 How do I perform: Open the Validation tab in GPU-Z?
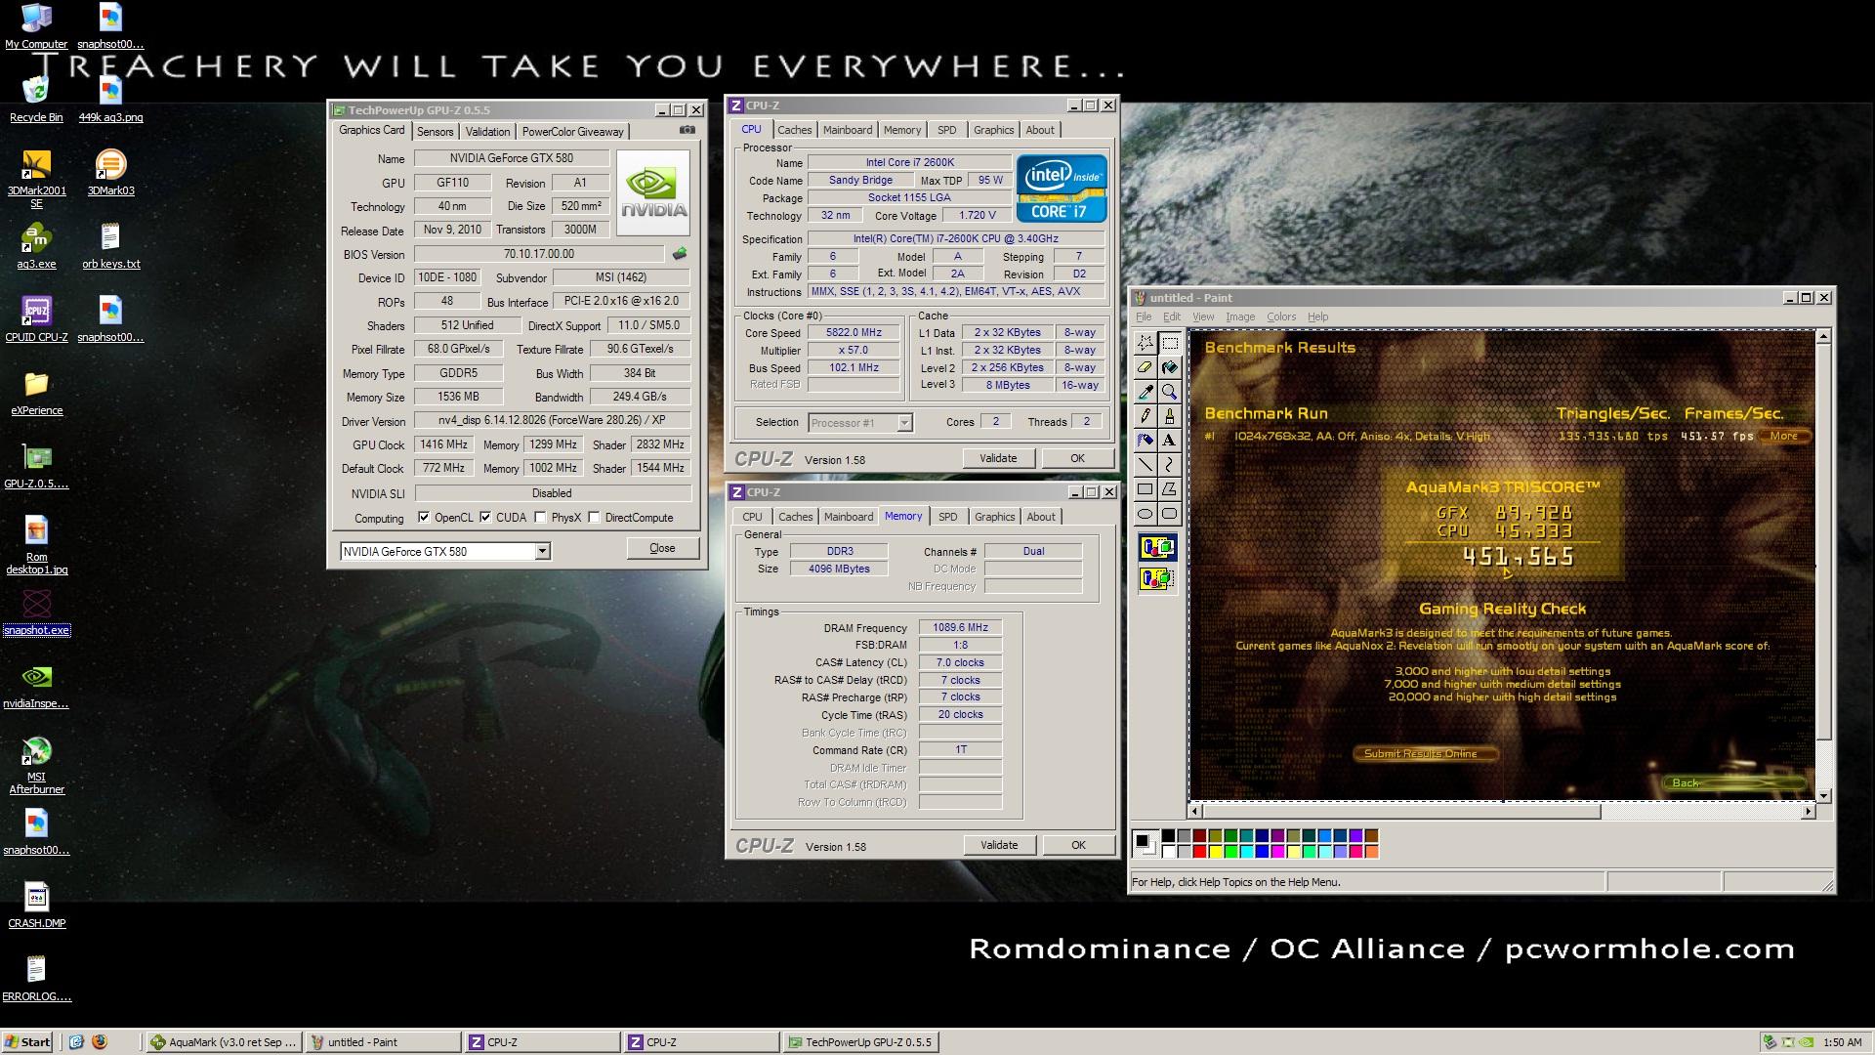487,132
